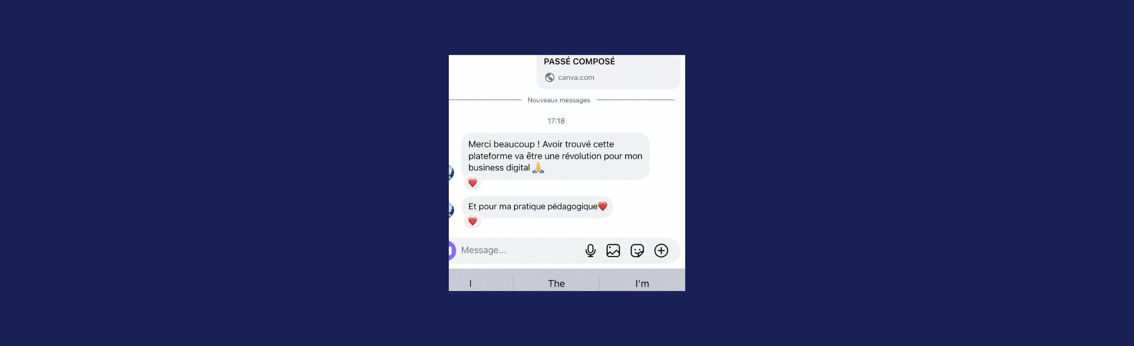Tap the microphone voice message icon

pyautogui.click(x=590, y=251)
